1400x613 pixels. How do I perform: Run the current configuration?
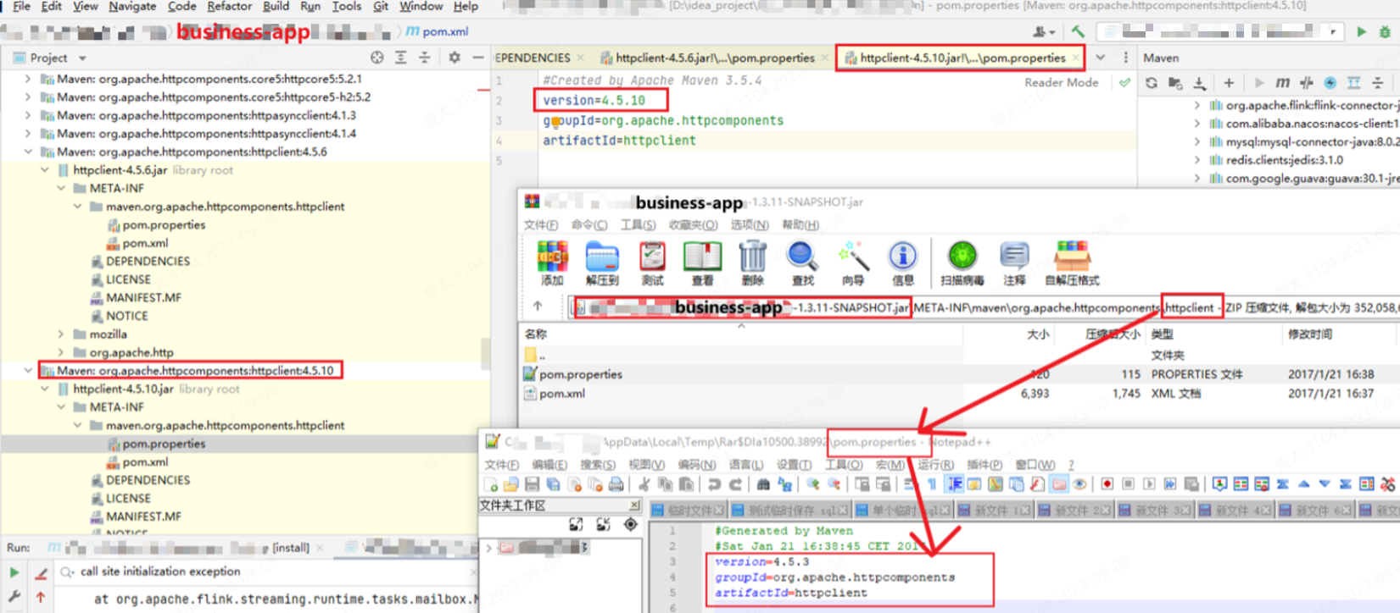(x=1362, y=31)
